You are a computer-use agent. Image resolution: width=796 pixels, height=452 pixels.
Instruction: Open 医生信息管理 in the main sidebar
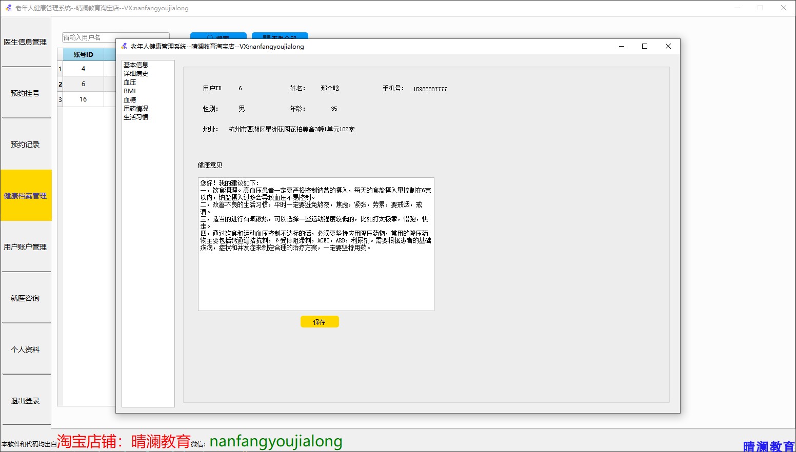pyautogui.click(x=25, y=42)
